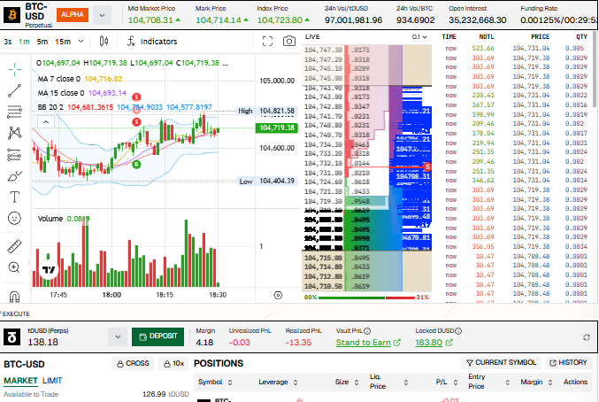Open the emoji icons tool
This screenshot has height=402, width=599.
pyautogui.click(x=14, y=218)
